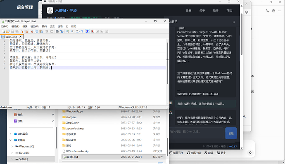Click the 插件 link in 寻迹 header
This screenshot has height=164, width=285.
pyautogui.click(x=216, y=11)
